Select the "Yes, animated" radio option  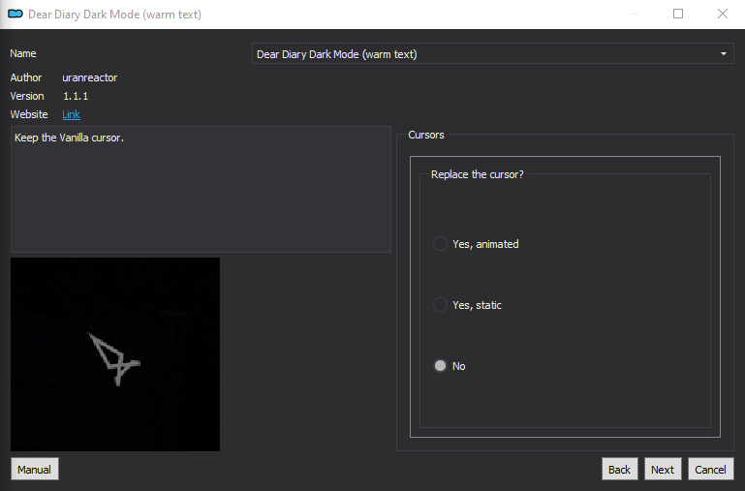click(x=476, y=244)
